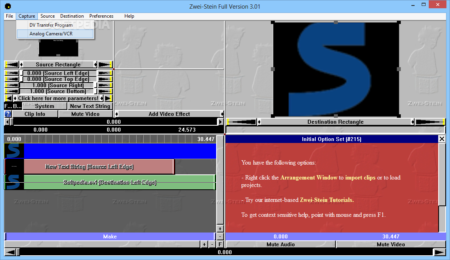Select Softpedia.avi clip in arrangement
This screenshot has height=260, width=450.
click(x=110, y=182)
